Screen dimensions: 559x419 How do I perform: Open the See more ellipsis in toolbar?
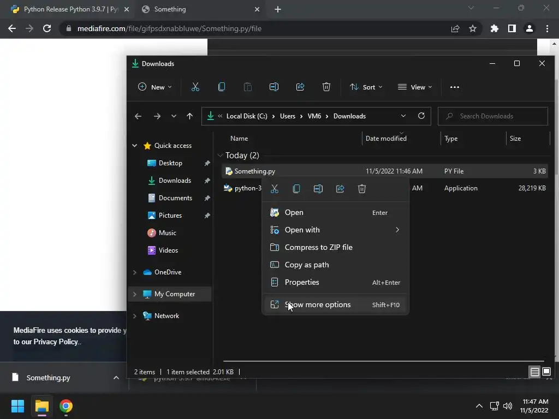click(x=455, y=87)
